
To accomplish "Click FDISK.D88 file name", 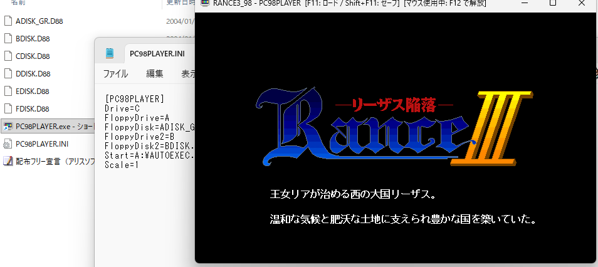I will pos(33,108).
